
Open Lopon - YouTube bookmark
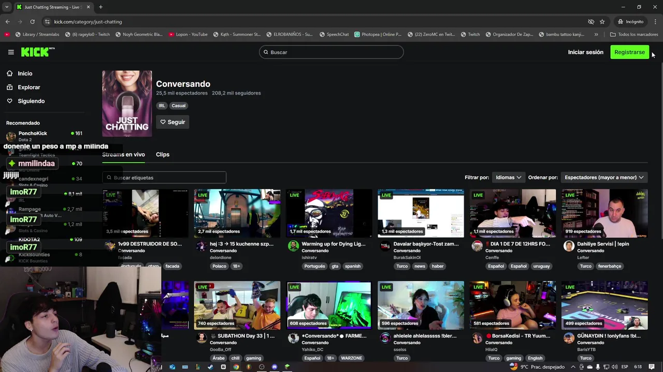pyautogui.click(x=188, y=35)
